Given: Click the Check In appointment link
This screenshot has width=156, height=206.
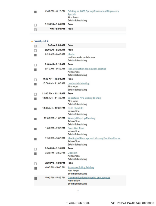Looking at the screenshot, I should pyautogui.click(x=73, y=153).
